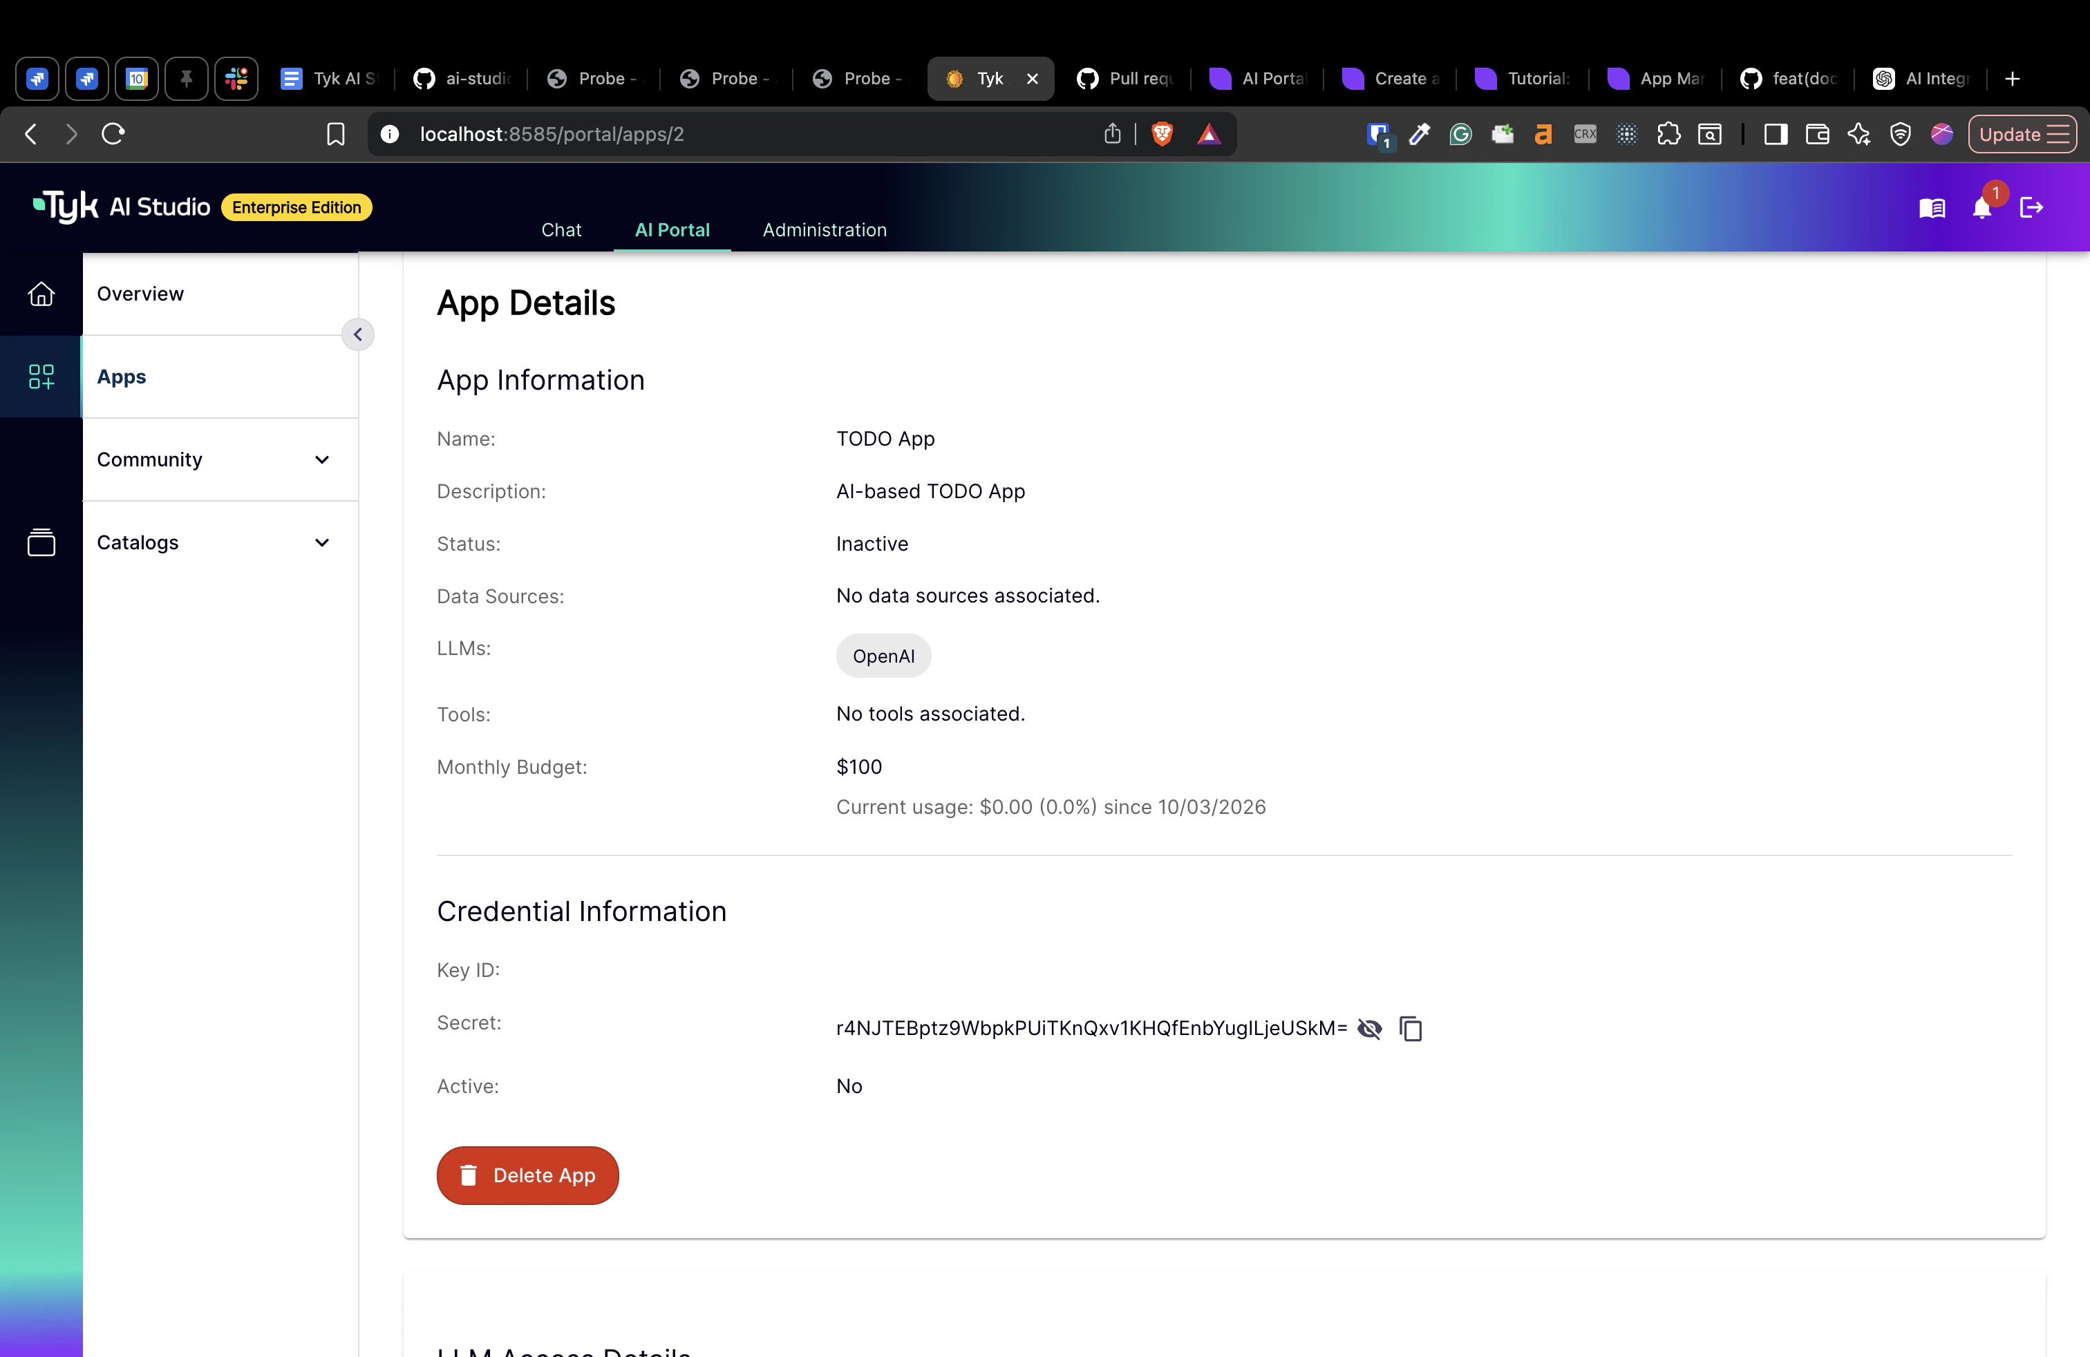2090x1357 pixels.
Task: Click the logout icon
Action: (x=2032, y=208)
